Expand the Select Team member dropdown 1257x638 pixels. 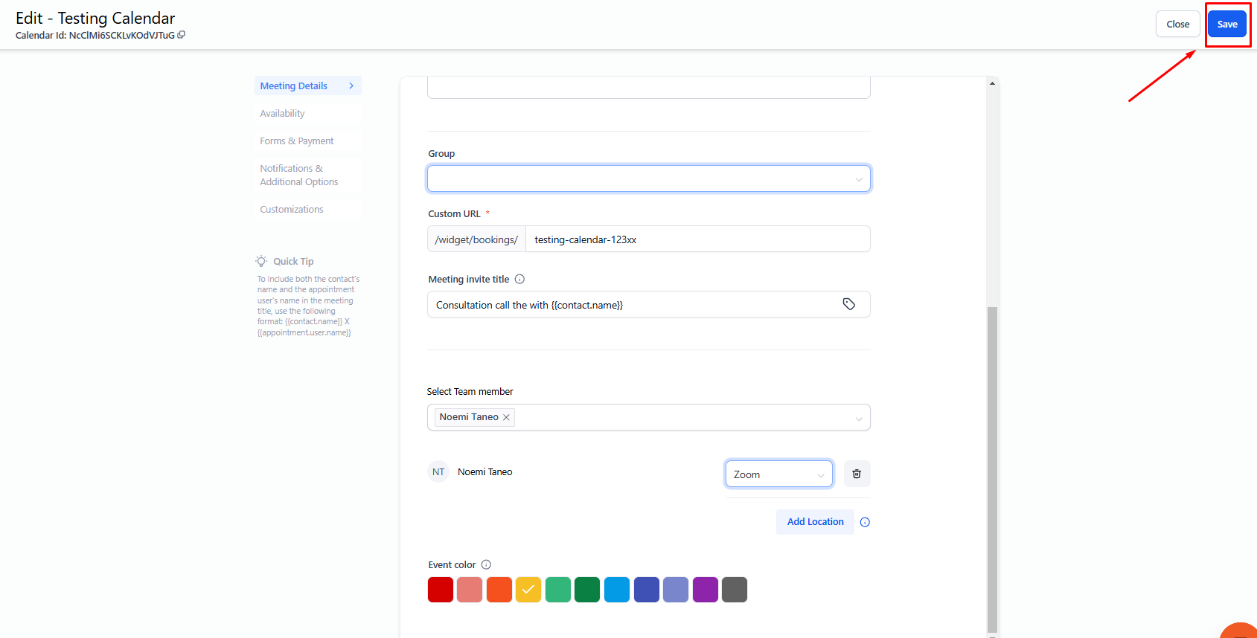pyautogui.click(x=858, y=418)
